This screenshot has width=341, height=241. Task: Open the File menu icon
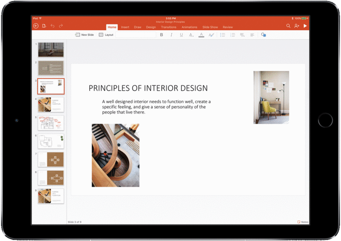coord(44,26)
